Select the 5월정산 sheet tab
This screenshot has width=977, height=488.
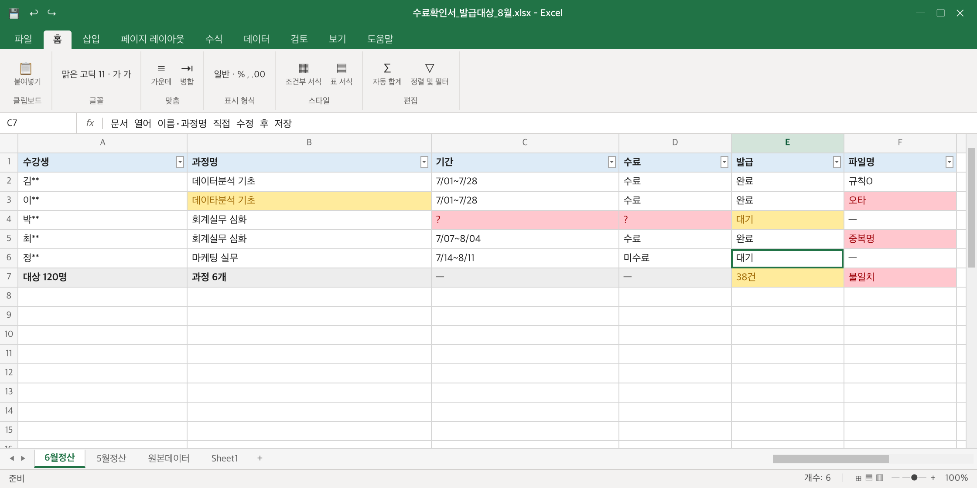click(x=111, y=458)
